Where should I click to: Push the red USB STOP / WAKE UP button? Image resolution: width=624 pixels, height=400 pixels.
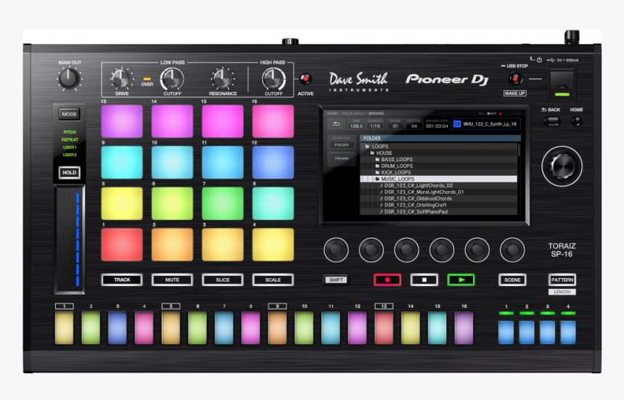coord(515,79)
